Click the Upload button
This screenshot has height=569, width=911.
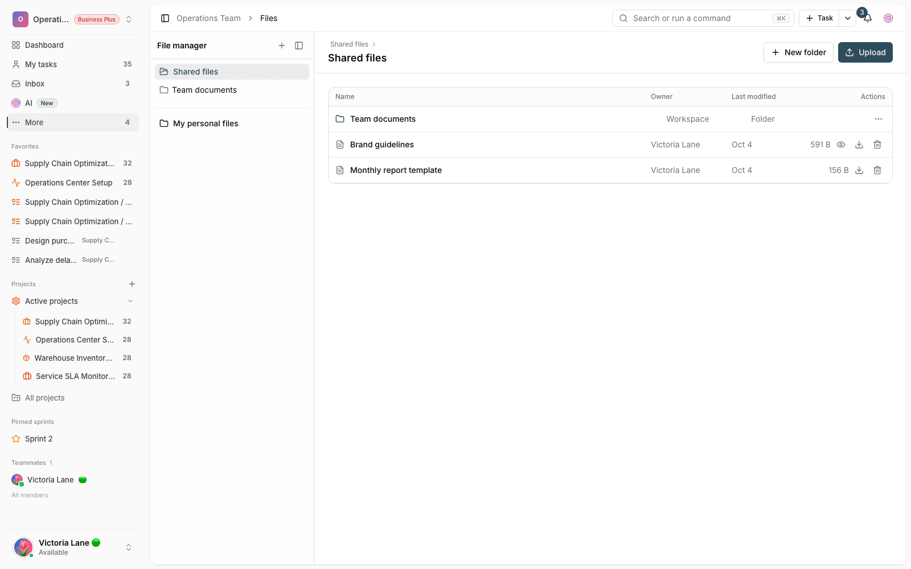(865, 52)
